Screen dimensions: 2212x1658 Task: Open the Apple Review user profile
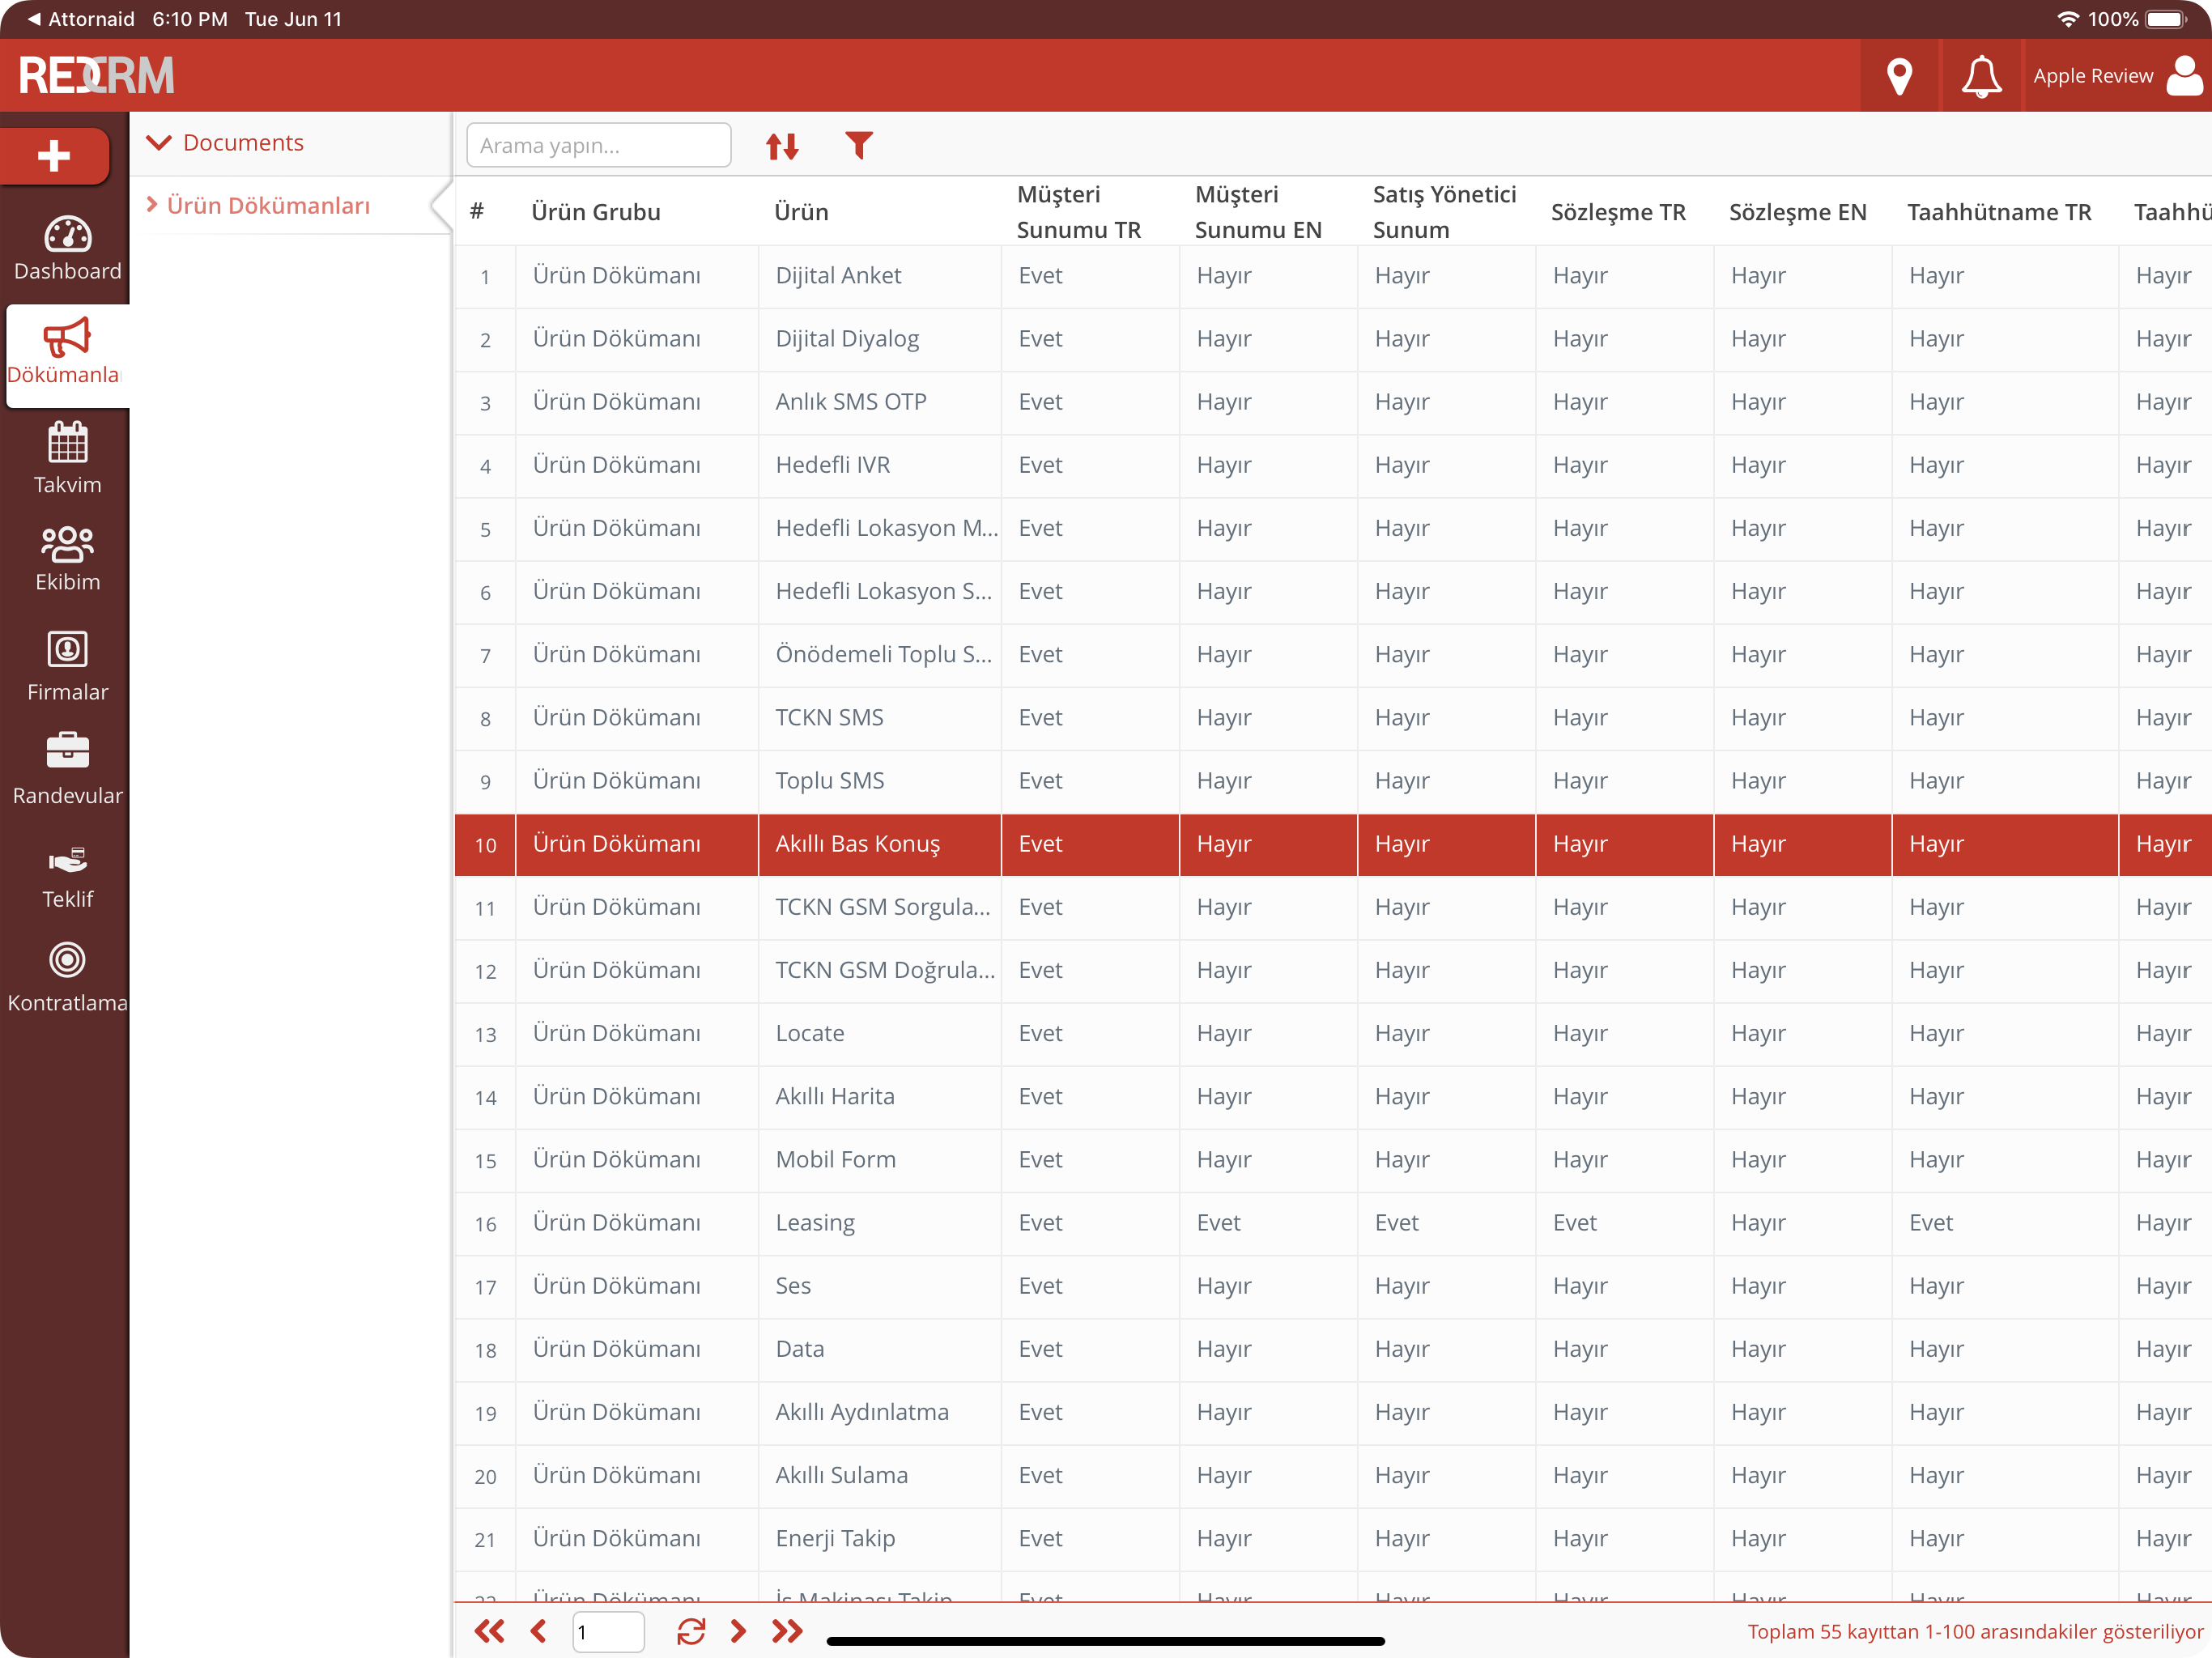tap(2117, 76)
